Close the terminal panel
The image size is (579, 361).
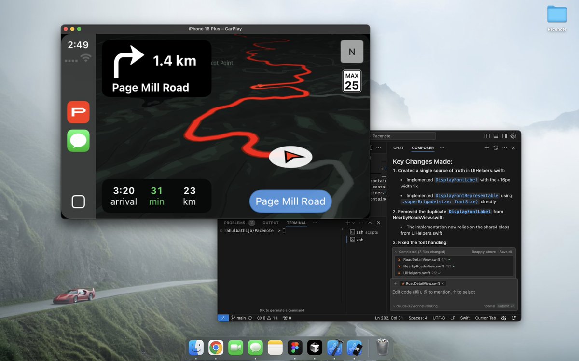click(x=379, y=223)
